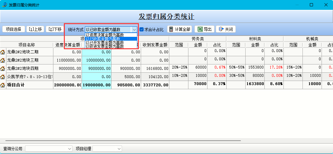Open the 查询分公司 dropdown
The image size is (333, 154).
pos(70,149)
